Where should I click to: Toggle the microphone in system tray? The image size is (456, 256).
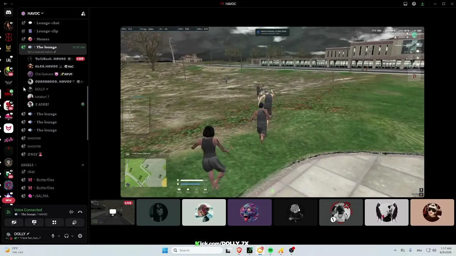point(410,250)
